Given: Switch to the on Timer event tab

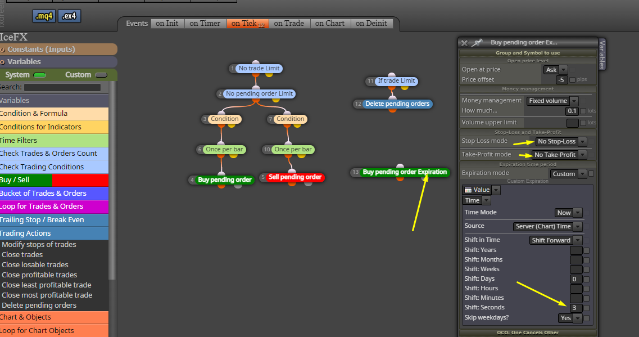Looking at the screenshot, I should click(x=205, y=24).
